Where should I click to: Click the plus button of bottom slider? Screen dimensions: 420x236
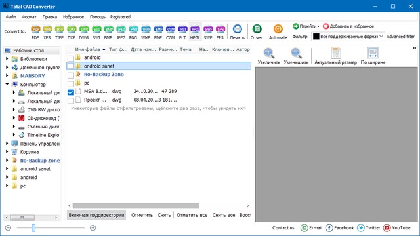[x=93, y=228]
